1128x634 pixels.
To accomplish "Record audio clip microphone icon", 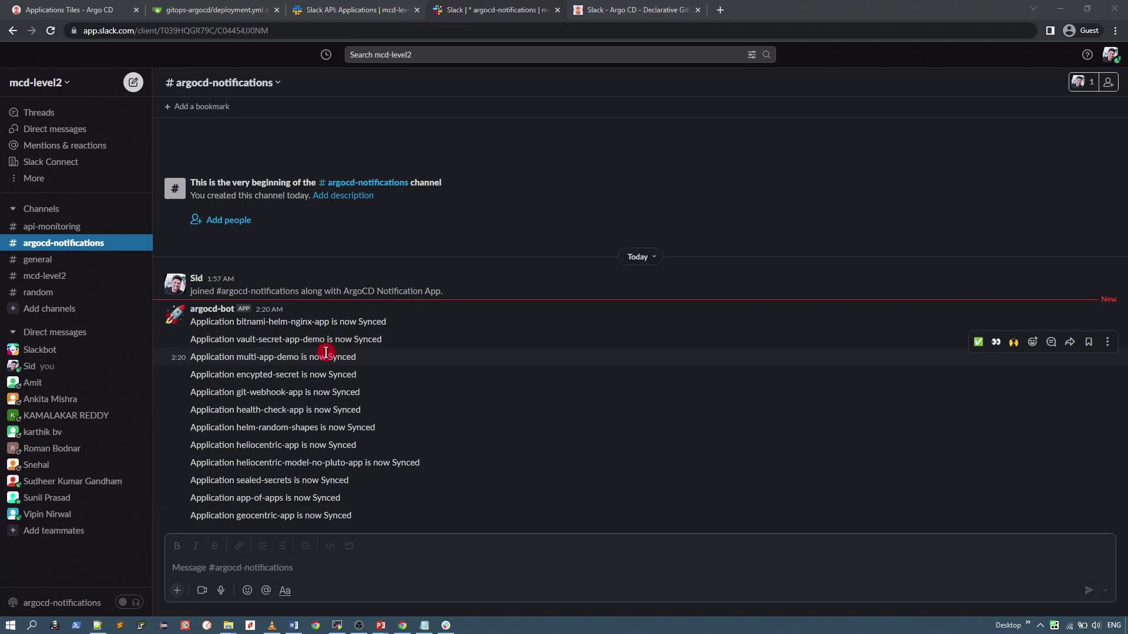I will point(221,590).
